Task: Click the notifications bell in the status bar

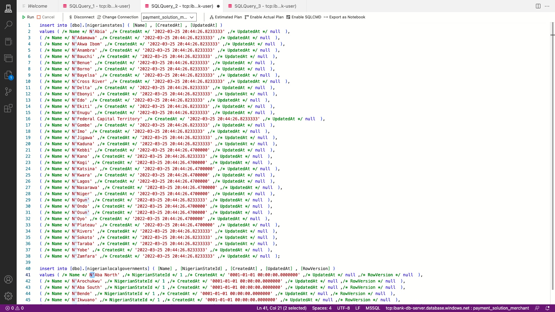Action: 548,308
